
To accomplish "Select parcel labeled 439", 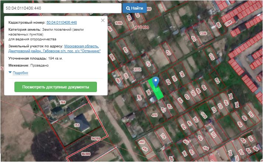I will pyautogui.click(x=187, y=97).
